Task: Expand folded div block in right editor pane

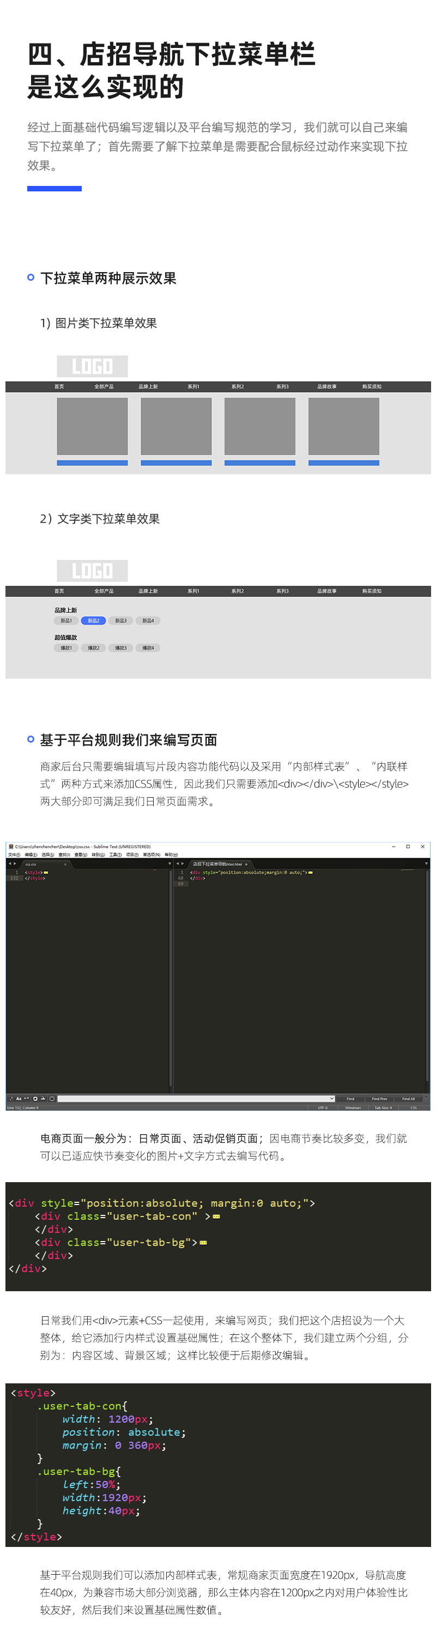Action: (311, 872)
